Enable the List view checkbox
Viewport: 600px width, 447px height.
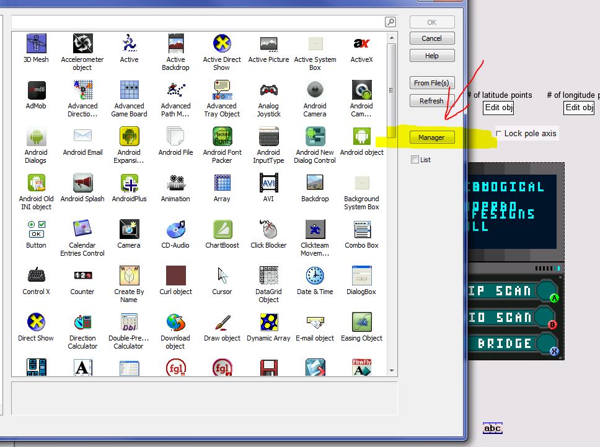click(415, 160)
